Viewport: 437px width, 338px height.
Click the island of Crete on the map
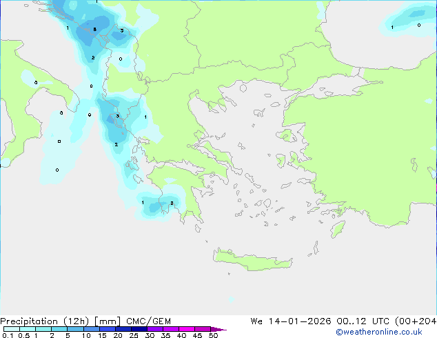tap(252, 260)
